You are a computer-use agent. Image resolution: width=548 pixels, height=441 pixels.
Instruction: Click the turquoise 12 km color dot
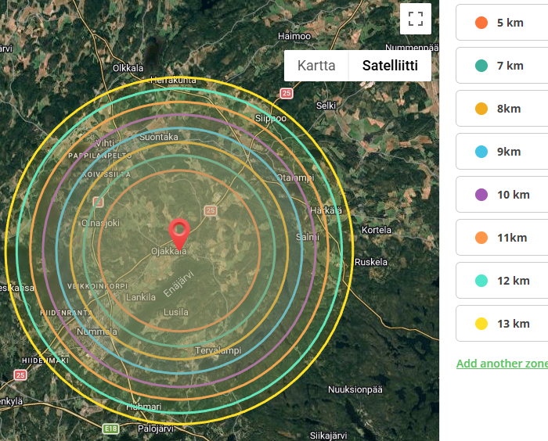point(481,281)
